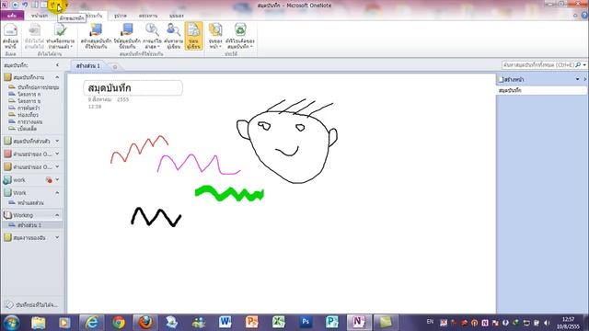Open the View ribbon tab
This screenshot has height=331, width=589.
click(x=176, y=16)
